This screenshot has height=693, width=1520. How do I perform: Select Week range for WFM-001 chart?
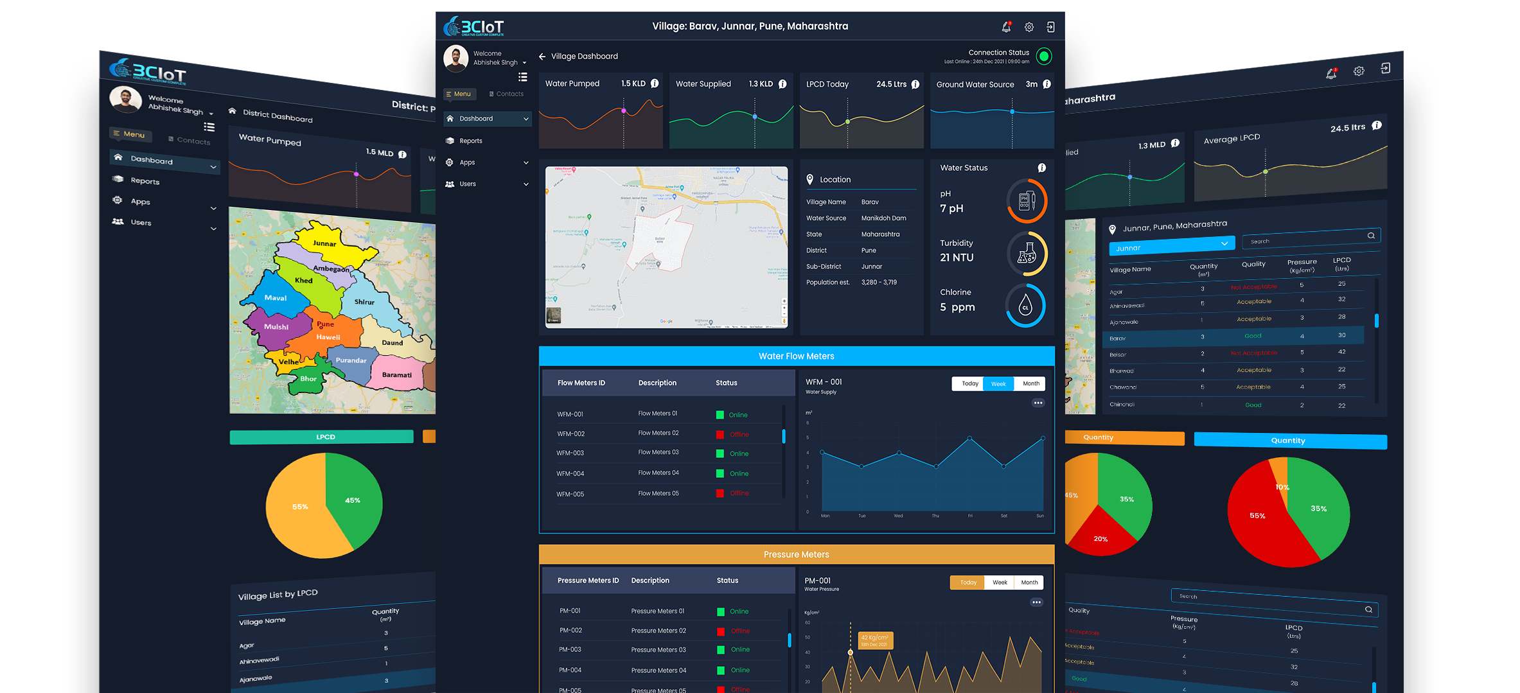coord(998,383)
